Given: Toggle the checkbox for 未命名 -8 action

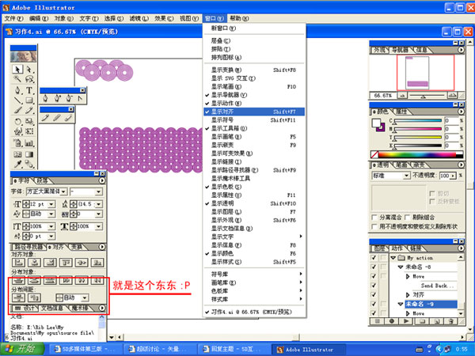Looking at the screenshot, I should point(374,267).
